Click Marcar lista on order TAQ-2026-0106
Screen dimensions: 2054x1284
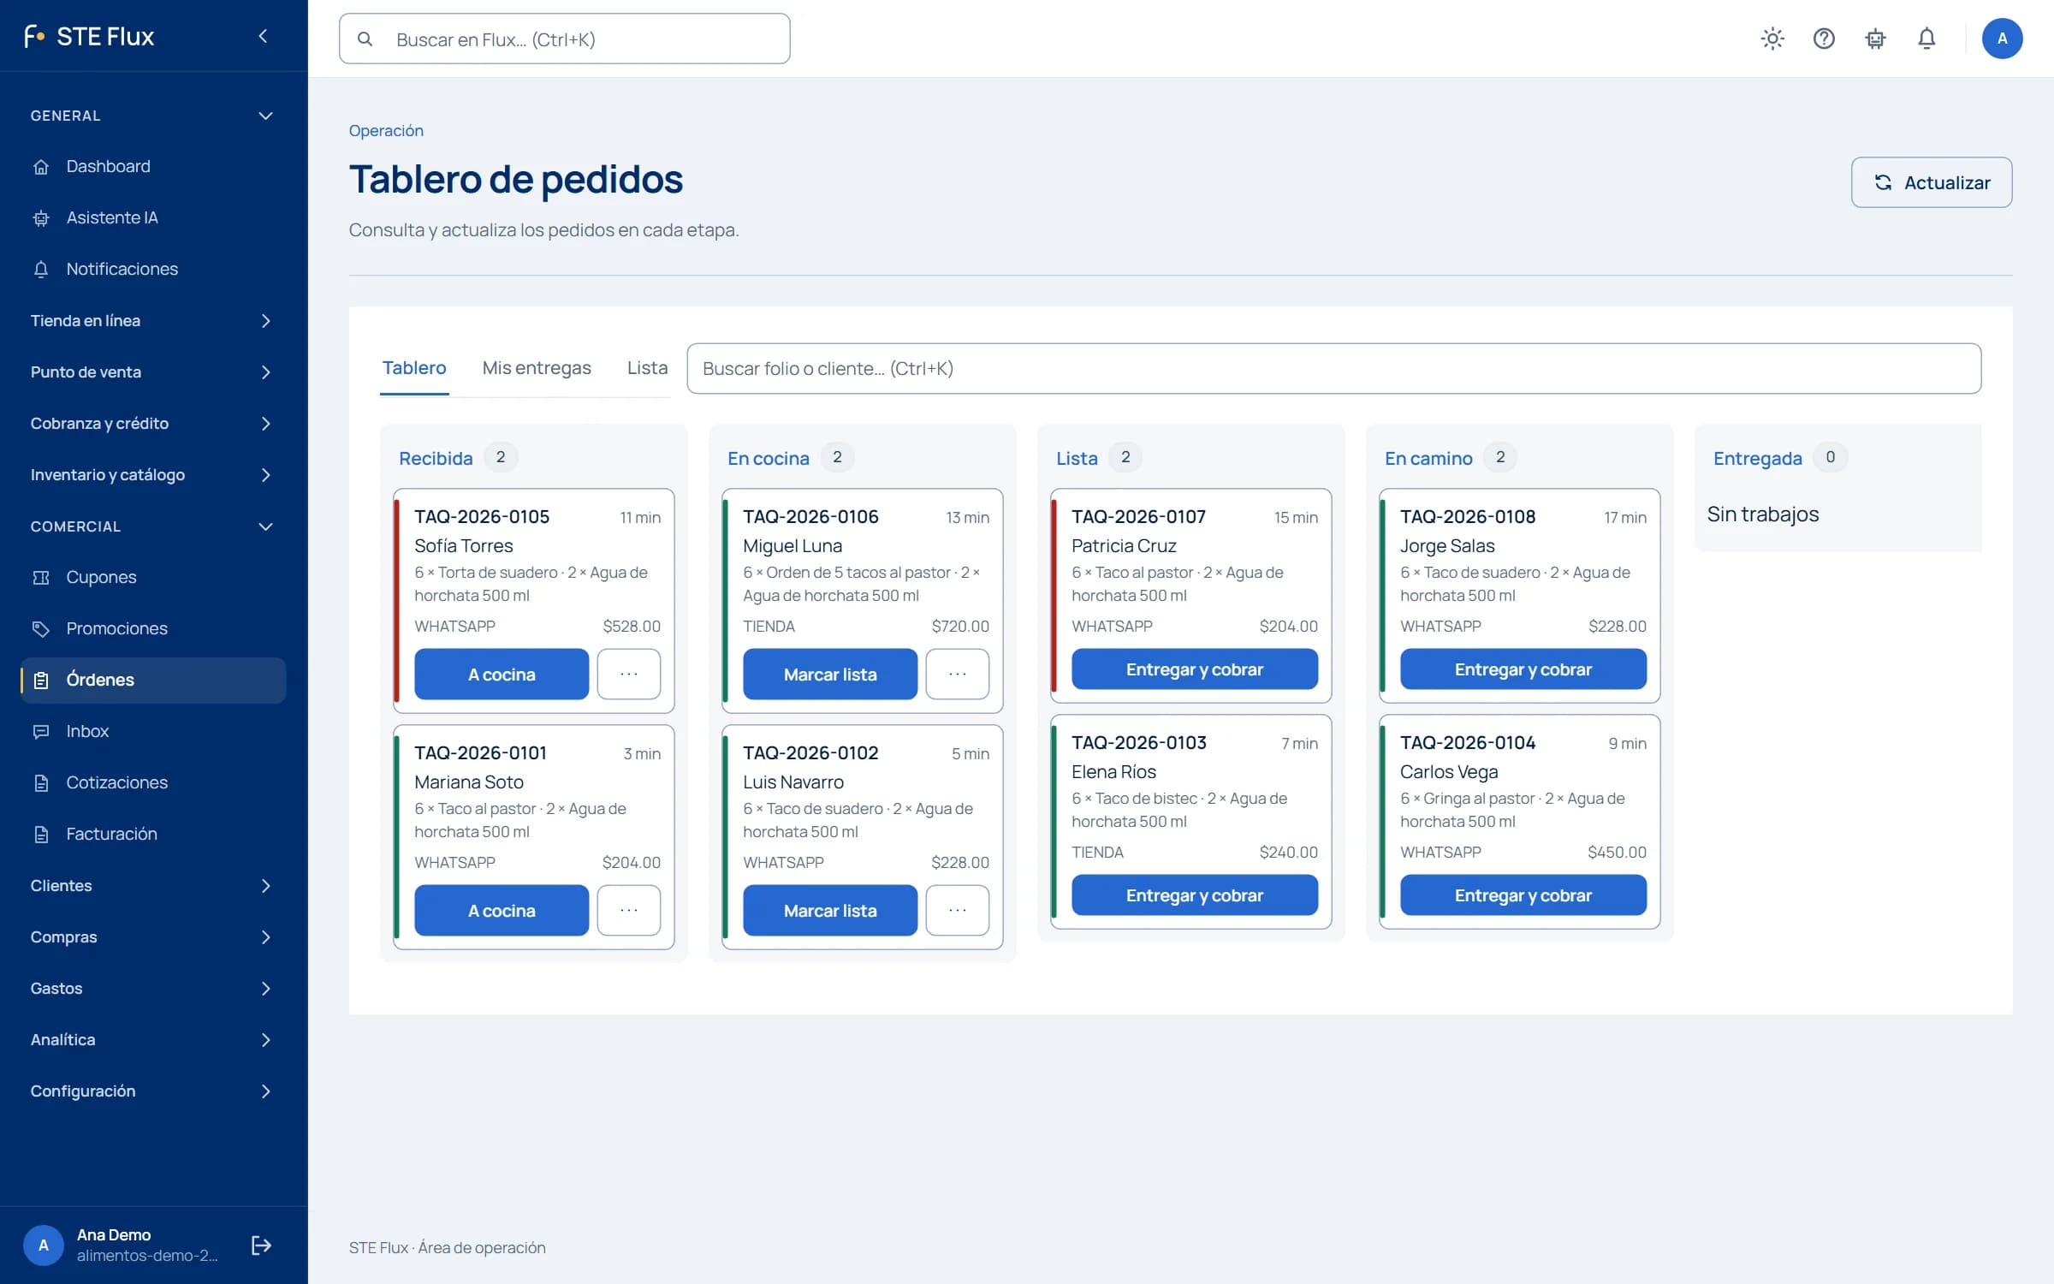tap(830, 675)
